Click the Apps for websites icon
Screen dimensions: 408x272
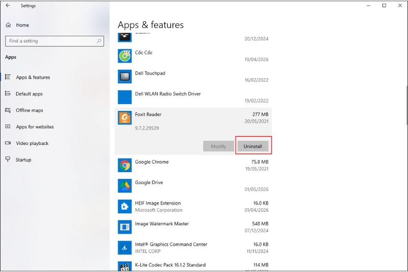point(8,127)
